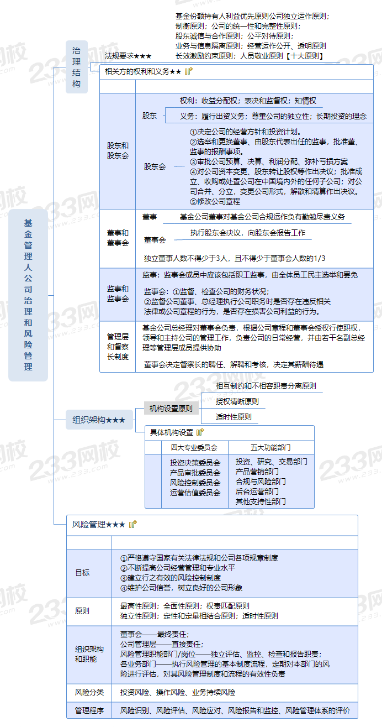Viewport: 382px width, 727px height.
Task: Click the attachment icon beside 相关方的权利和义务
Action: [x=189, y=71]
